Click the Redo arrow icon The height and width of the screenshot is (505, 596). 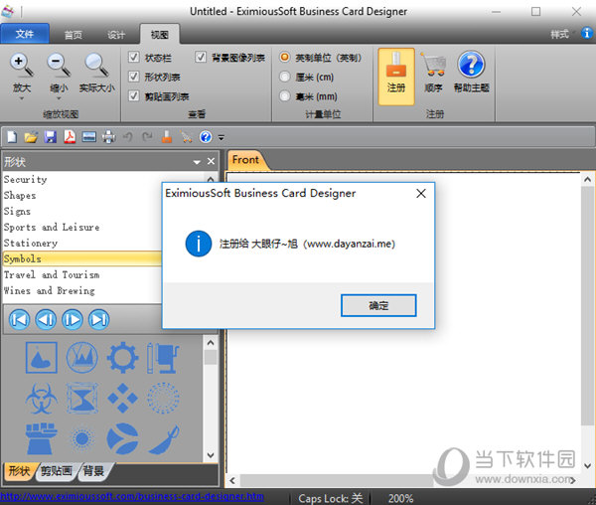(x=147, y=137)
